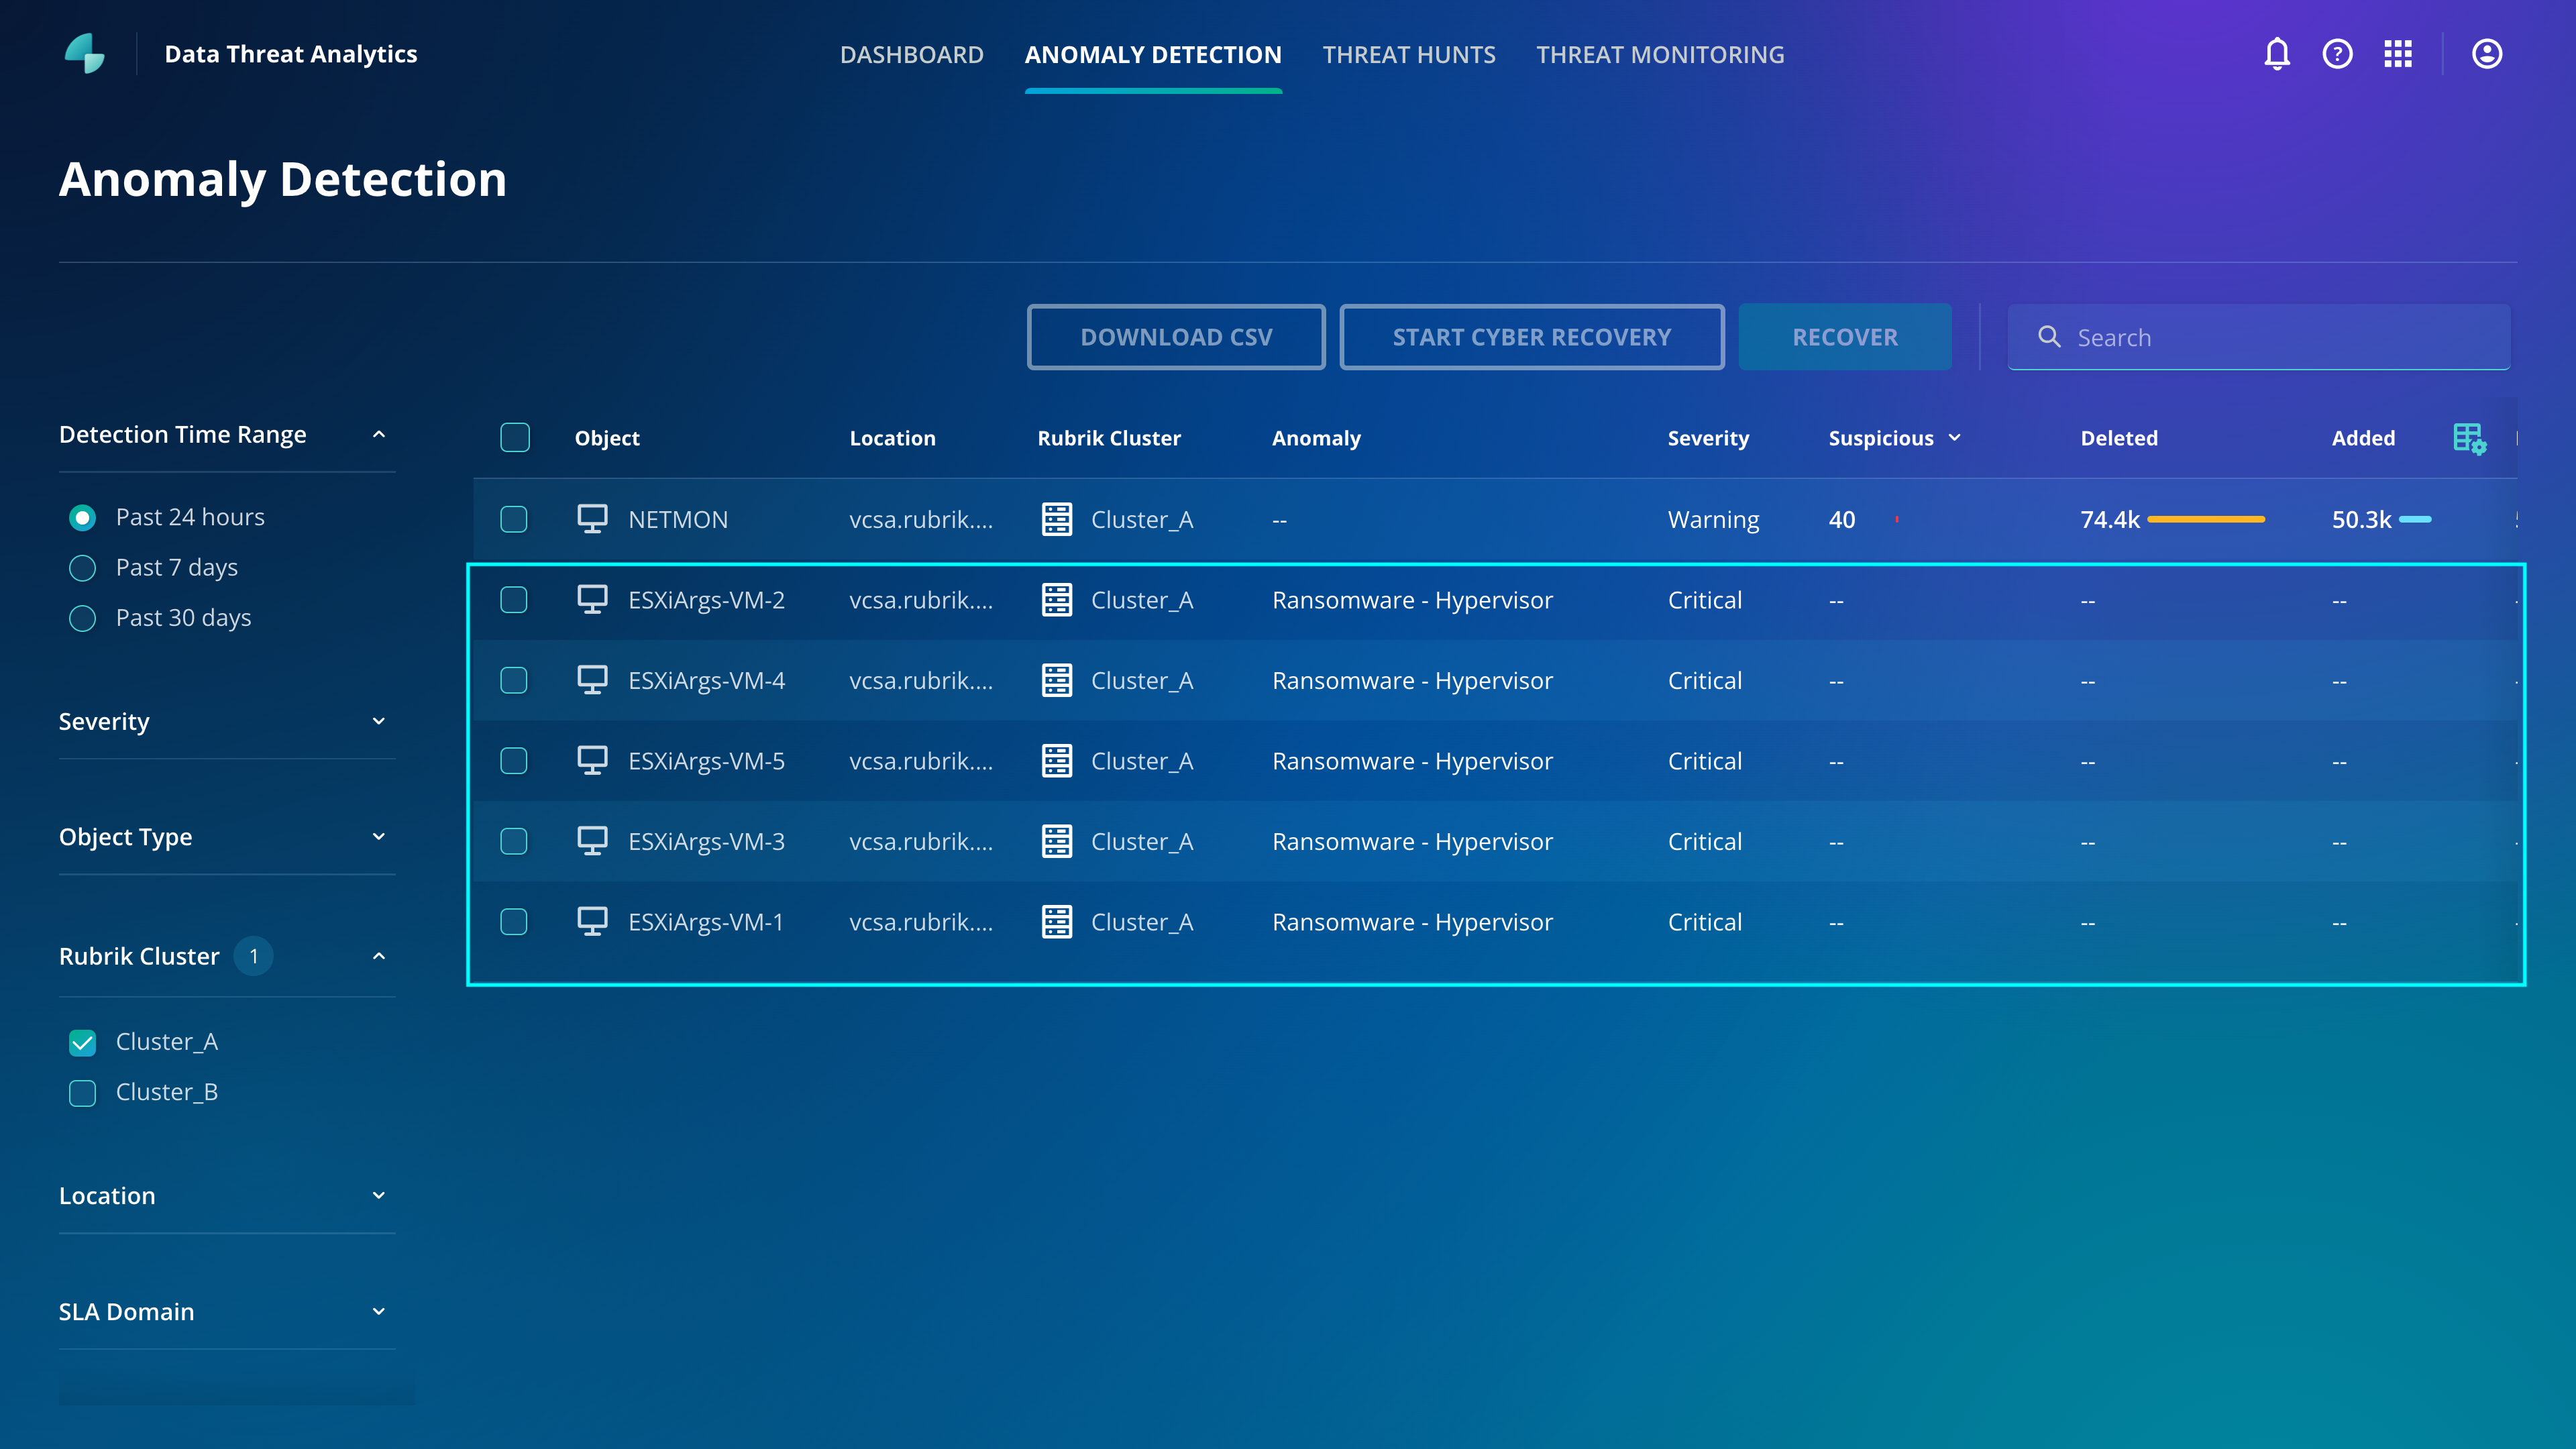Open the help question mark icon
Screen dimensions: 2576x1449
tap(2337, 54)
